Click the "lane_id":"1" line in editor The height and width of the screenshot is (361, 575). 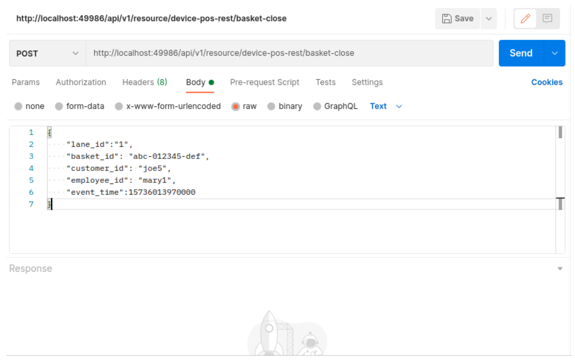[x=99, y=145]
